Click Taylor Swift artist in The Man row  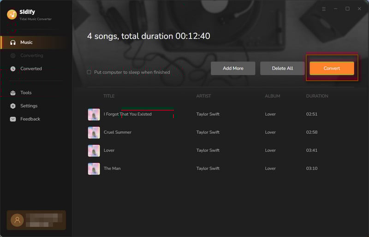coord(208,168)
